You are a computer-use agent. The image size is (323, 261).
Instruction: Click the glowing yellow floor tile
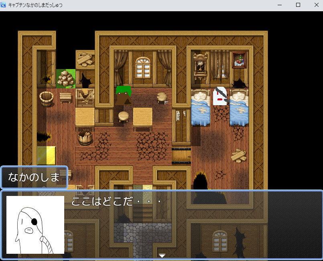(47, 155)
